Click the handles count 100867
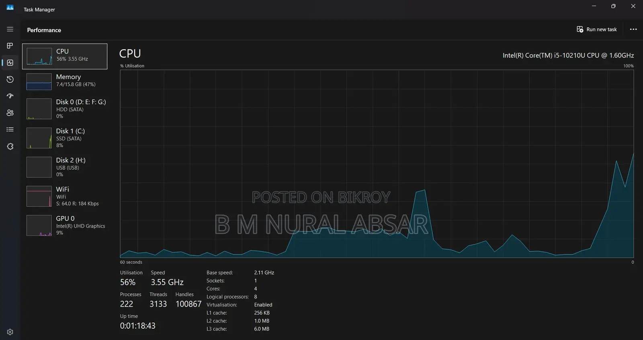 pyautogui.click(x=188, y=304)
